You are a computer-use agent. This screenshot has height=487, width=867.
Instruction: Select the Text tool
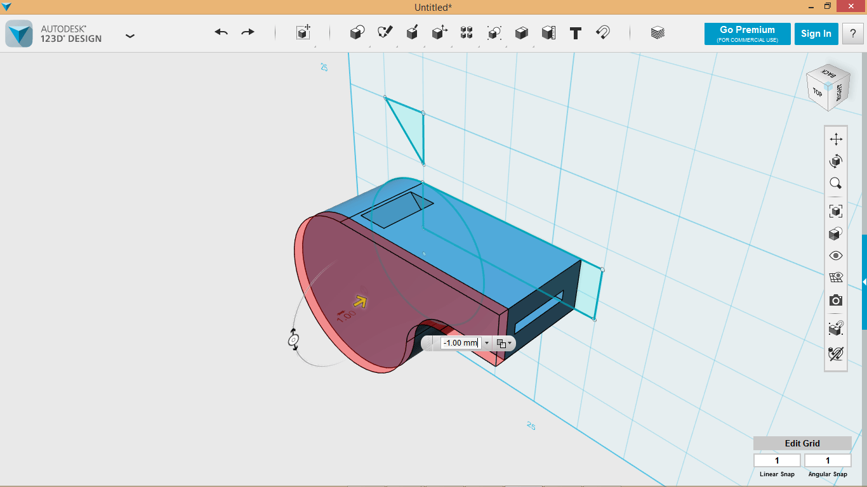576,34
